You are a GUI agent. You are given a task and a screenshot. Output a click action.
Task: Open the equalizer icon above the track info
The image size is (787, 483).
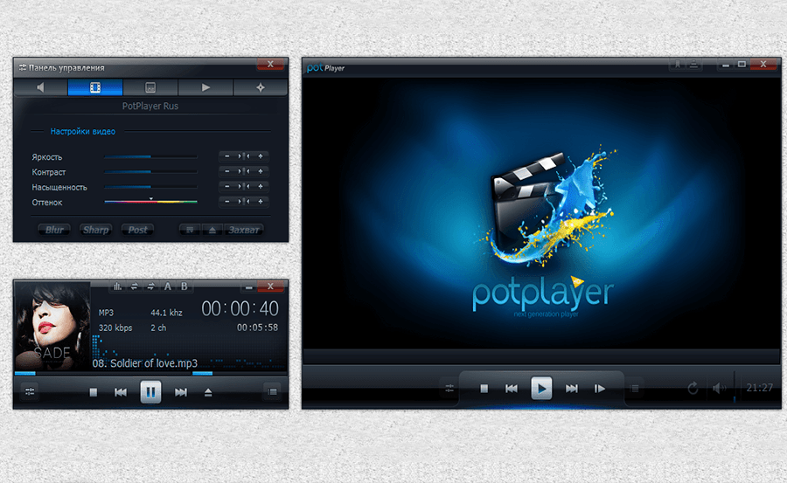click(x=117, y=286)
